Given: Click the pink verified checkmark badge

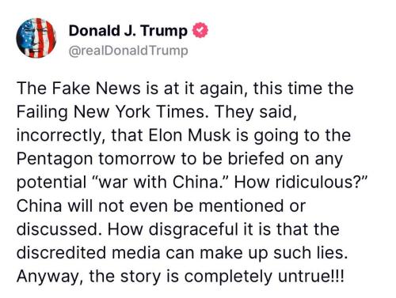Looking at the screenshot, I should pos(200,30).
